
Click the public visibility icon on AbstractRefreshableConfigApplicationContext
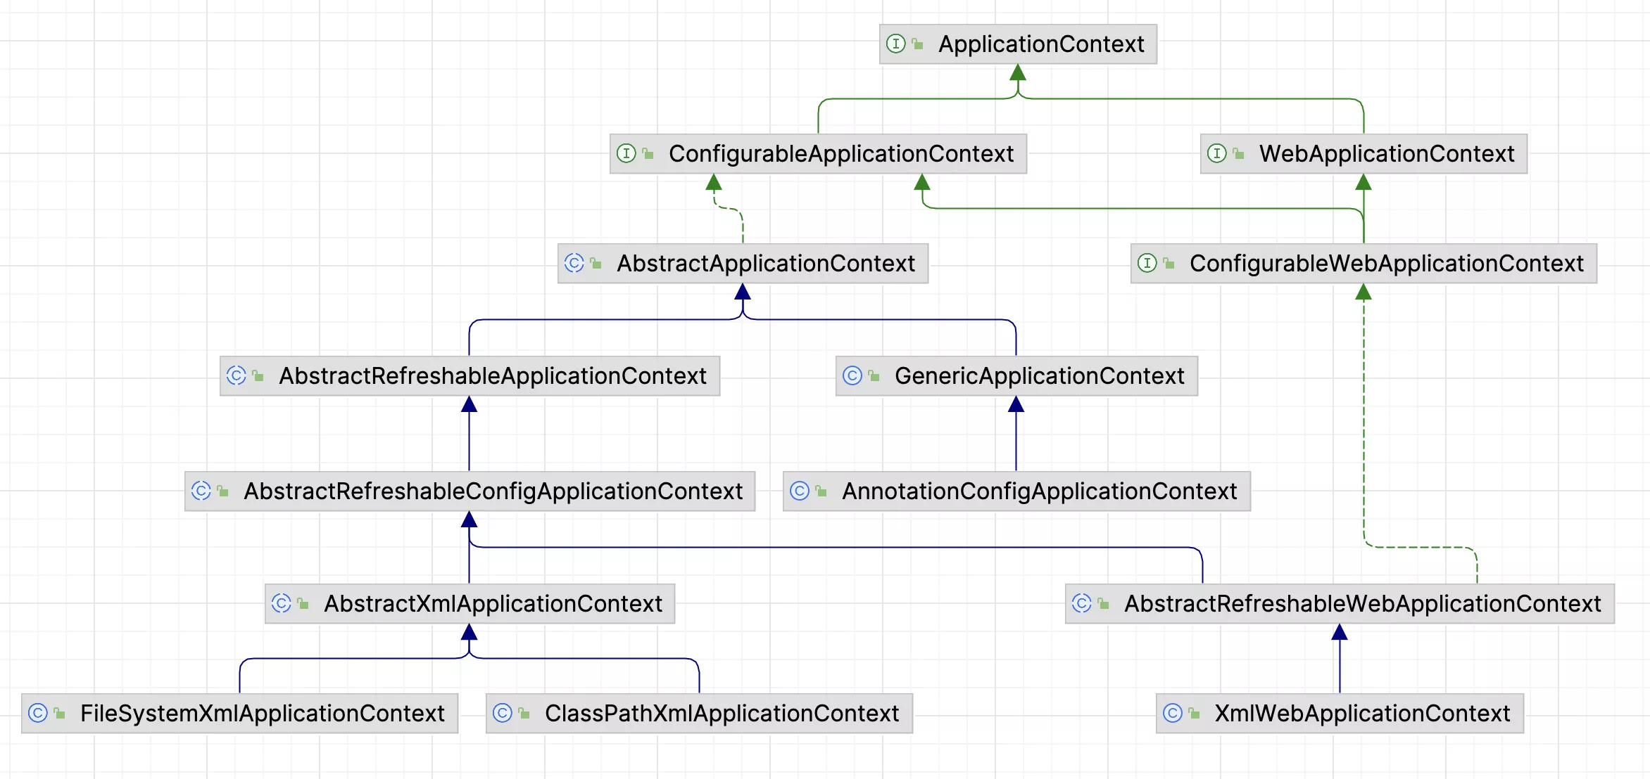(x=222, y=491)
